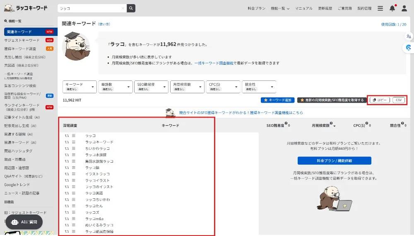
Task: Clear the search field with the X
Action: (123, 8)
